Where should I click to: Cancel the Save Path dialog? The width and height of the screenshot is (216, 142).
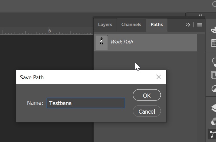click(x=147, y=111)
